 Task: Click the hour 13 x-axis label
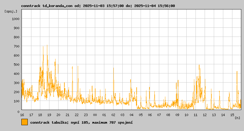coord(214,115)
